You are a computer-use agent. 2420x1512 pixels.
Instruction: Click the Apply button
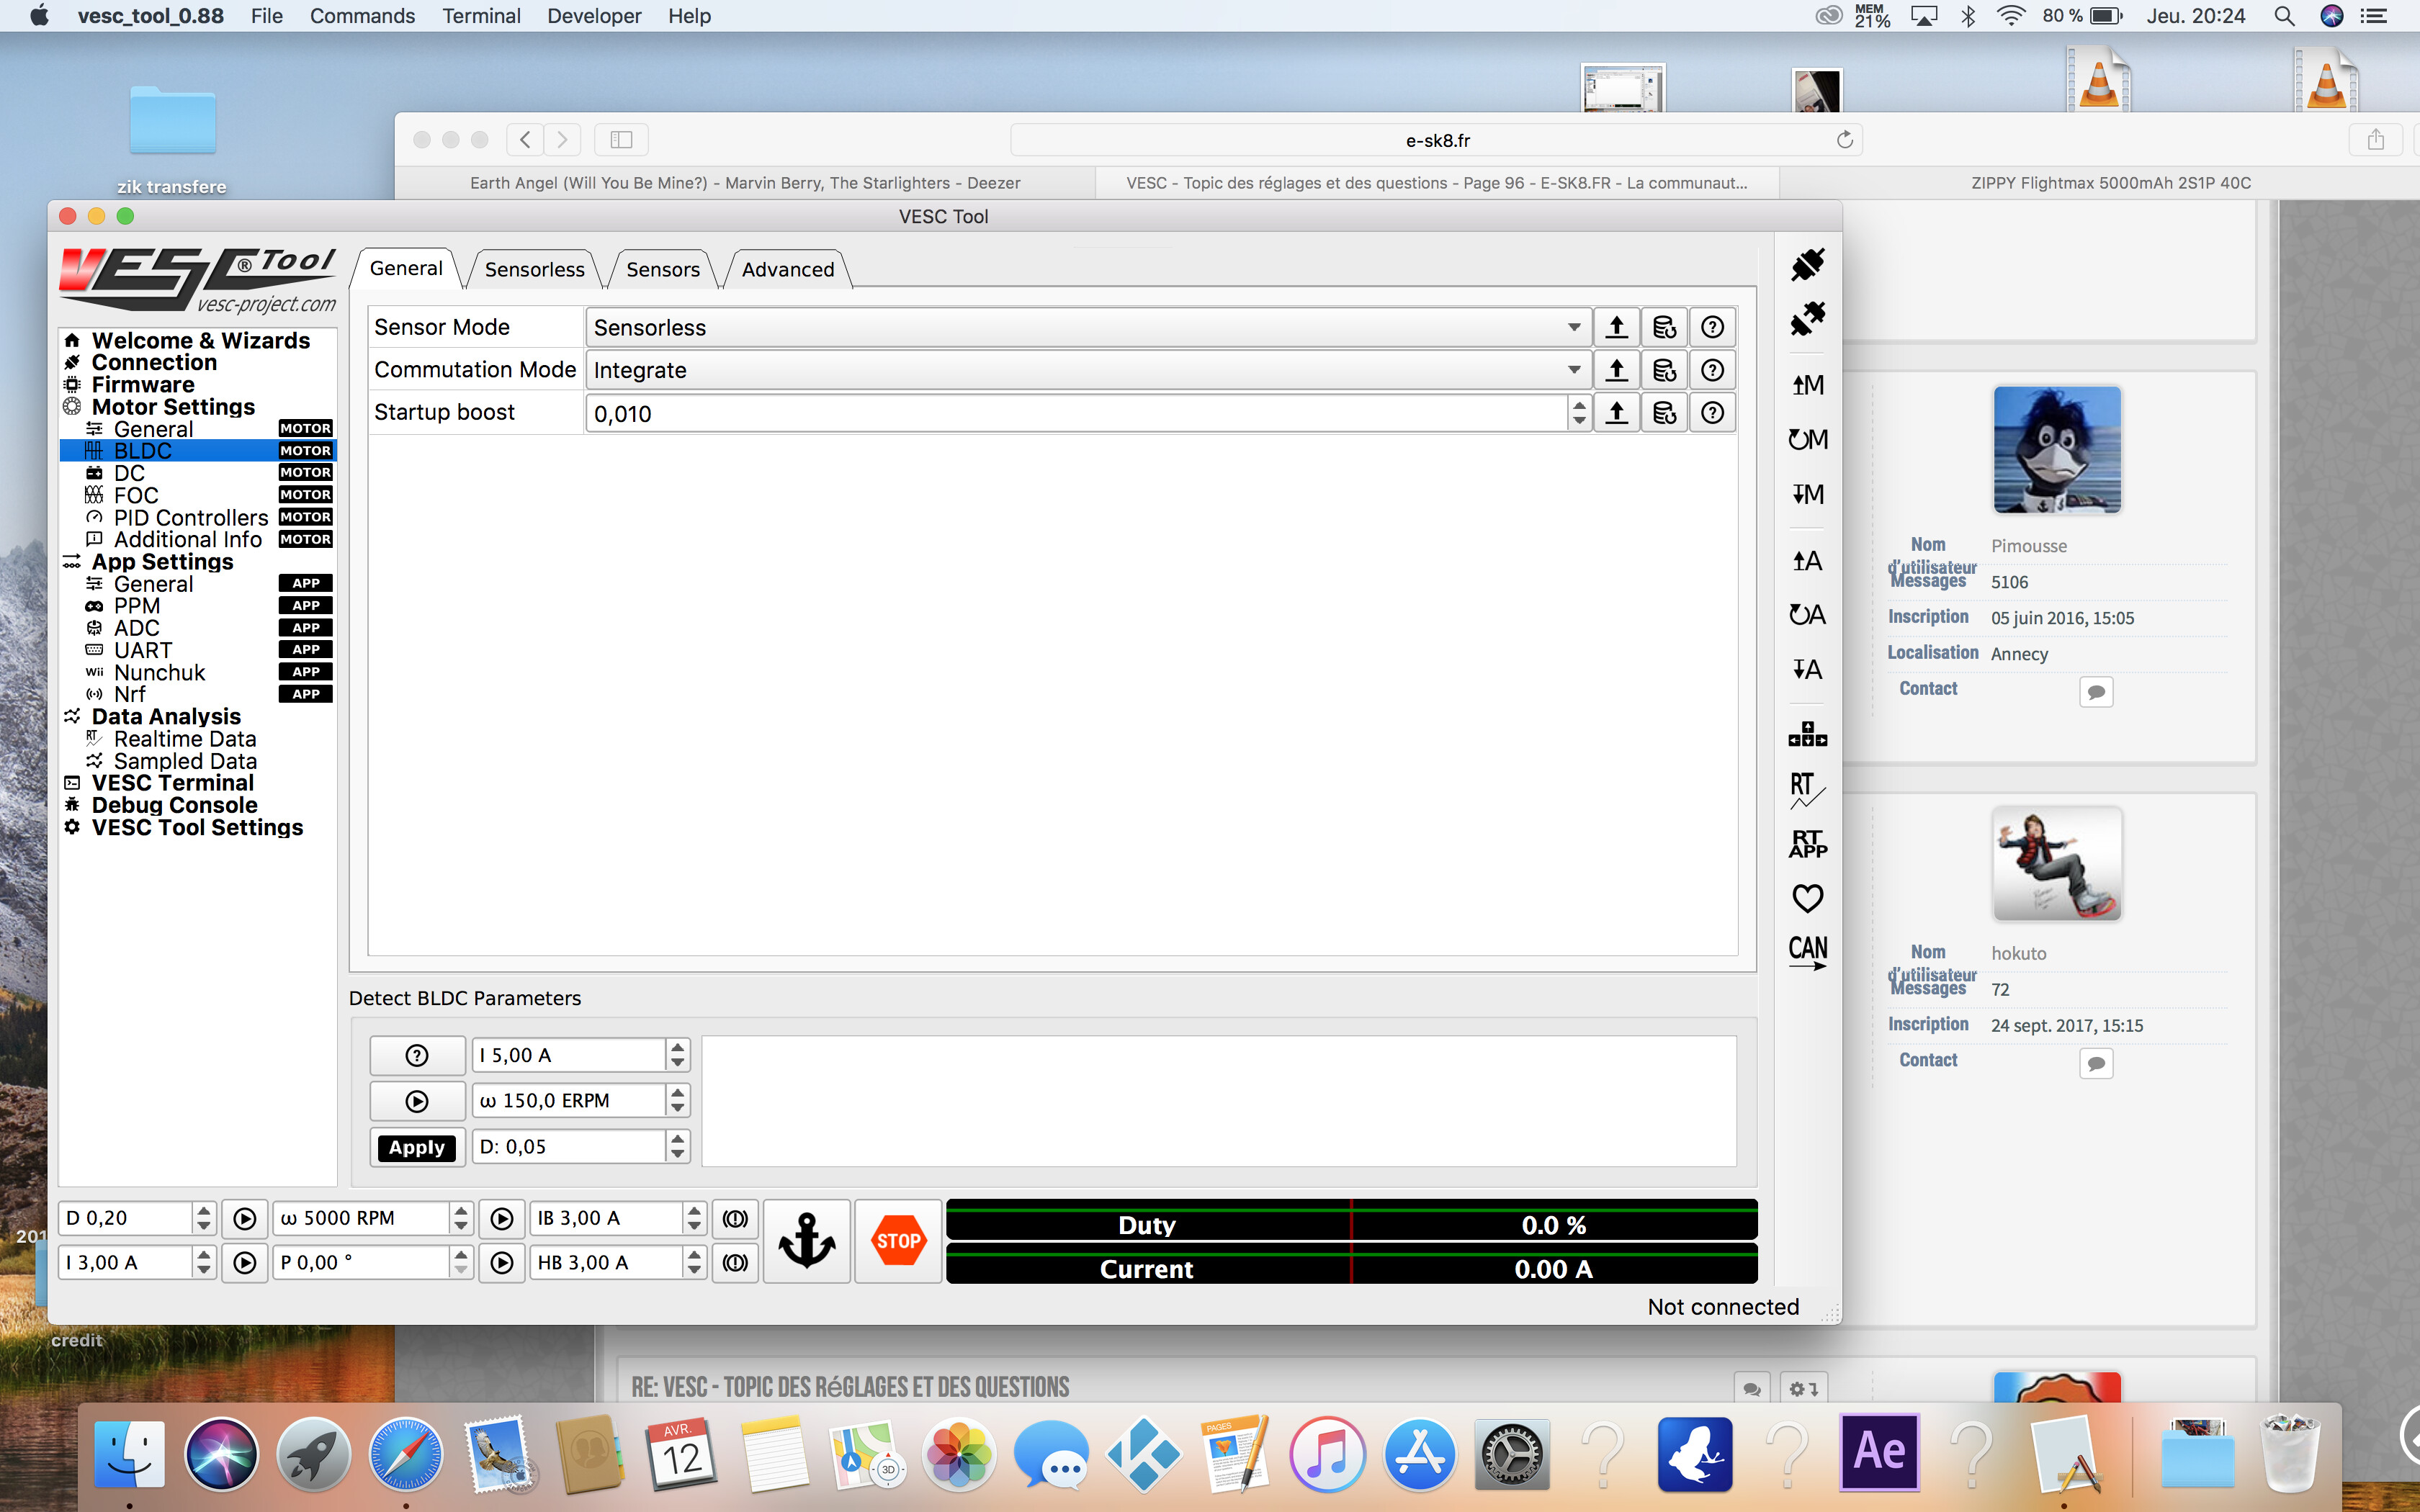(x=417, y=1147)
